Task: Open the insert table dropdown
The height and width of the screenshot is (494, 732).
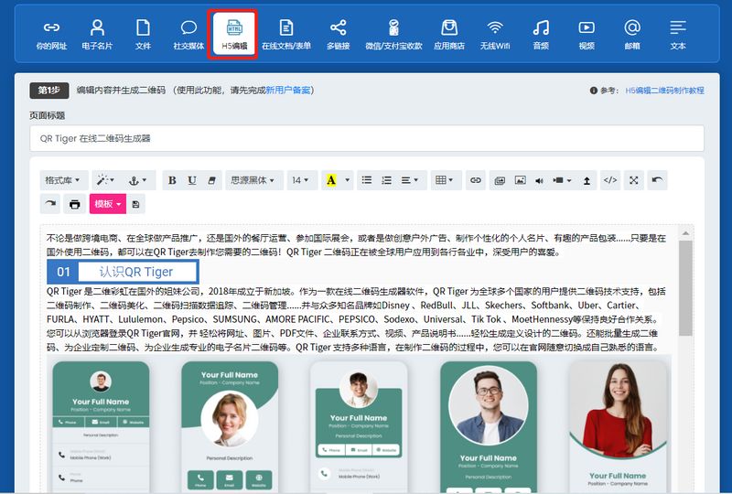Action: coord(444,180)
